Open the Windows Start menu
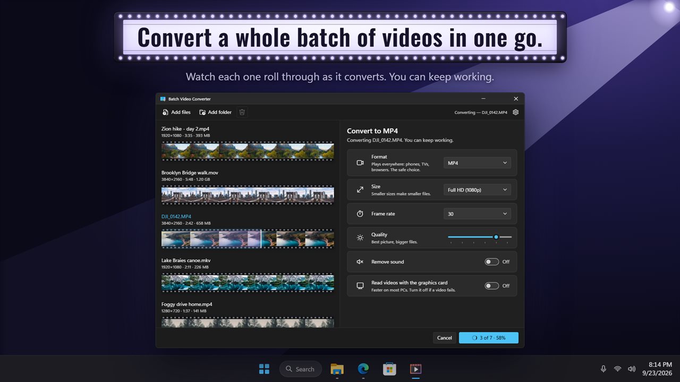Viewport: 680px width, 382px height. [x=263, y=369]
